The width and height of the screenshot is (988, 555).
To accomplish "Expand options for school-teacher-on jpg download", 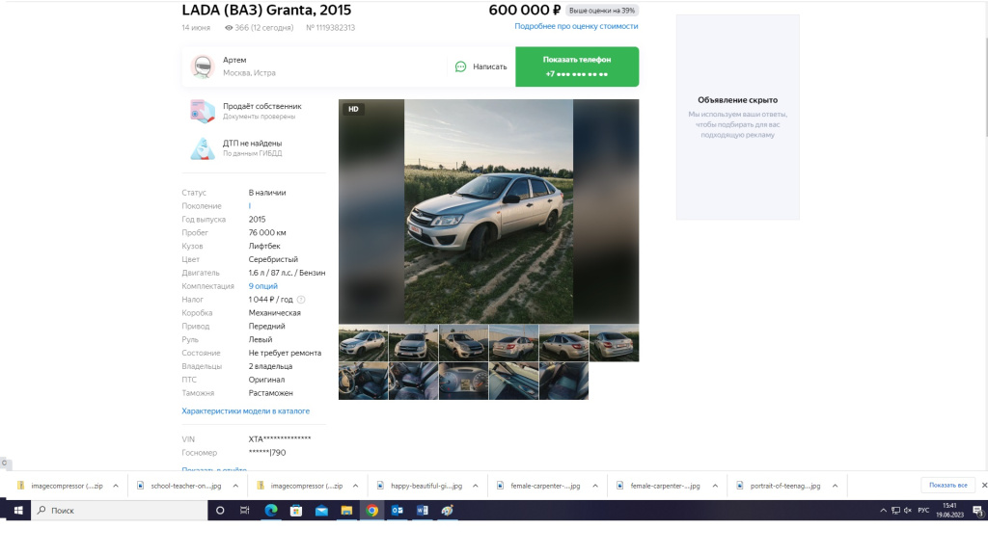I will tap(235, 486).
